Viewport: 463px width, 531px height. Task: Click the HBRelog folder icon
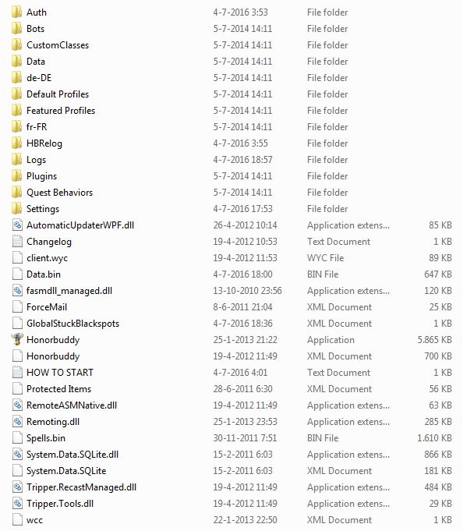pyautogui.click(x=17, y=143)
